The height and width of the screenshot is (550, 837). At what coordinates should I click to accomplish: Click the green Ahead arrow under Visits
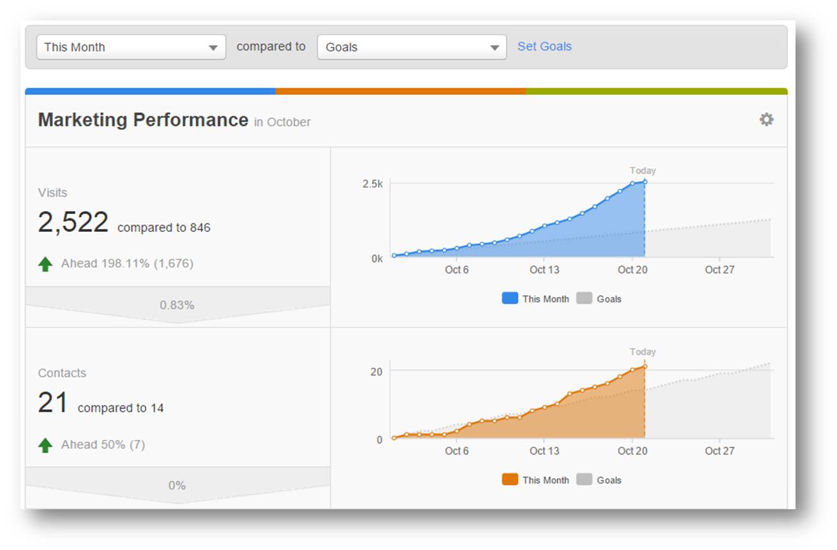click(x=45, y=264)
